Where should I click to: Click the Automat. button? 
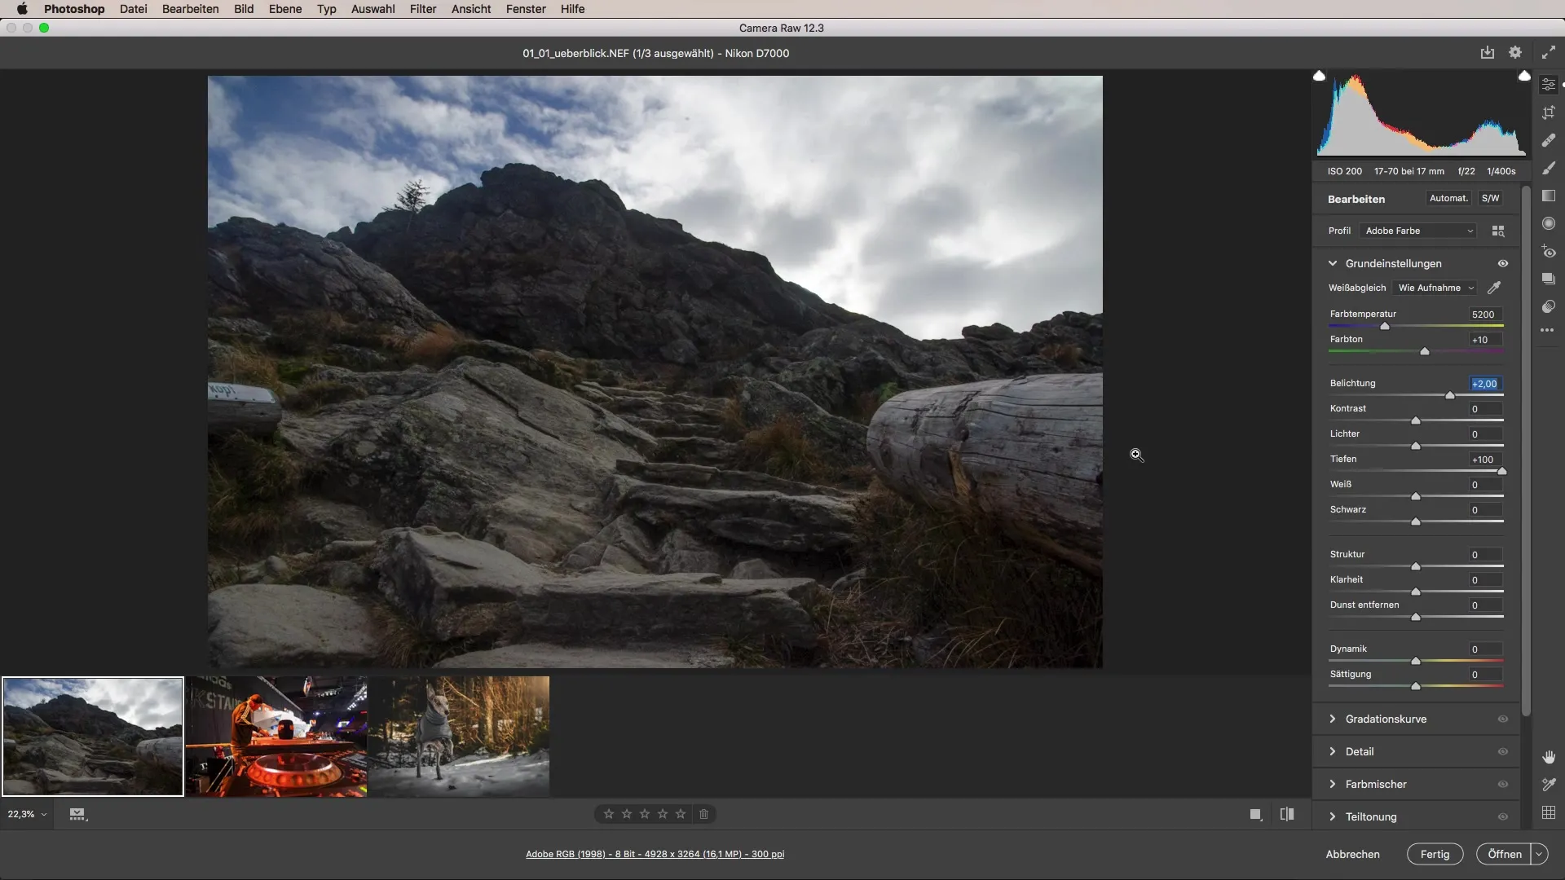1448,198
